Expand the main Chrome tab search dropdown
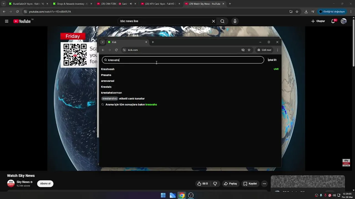This screenshot has width=355, height=199. click(x=4, y=4)
